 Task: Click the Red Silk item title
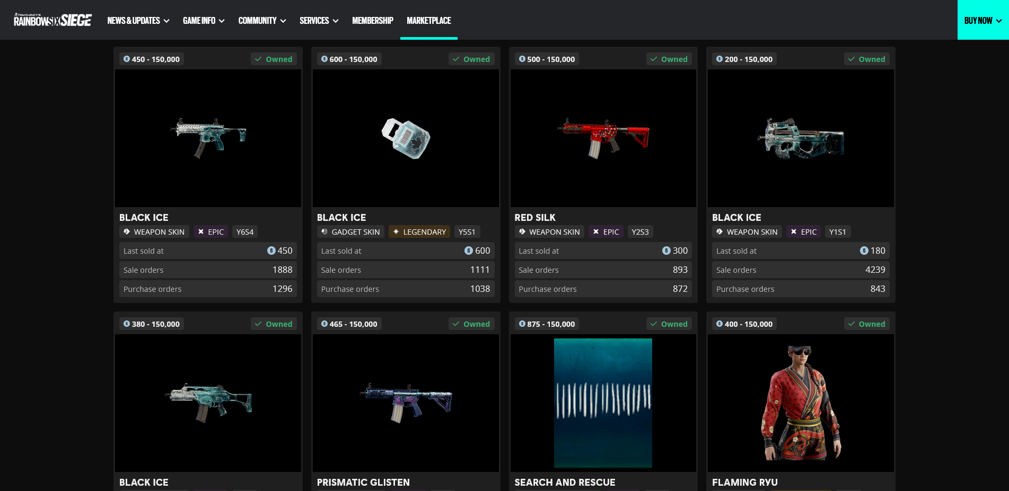point(535,217)
